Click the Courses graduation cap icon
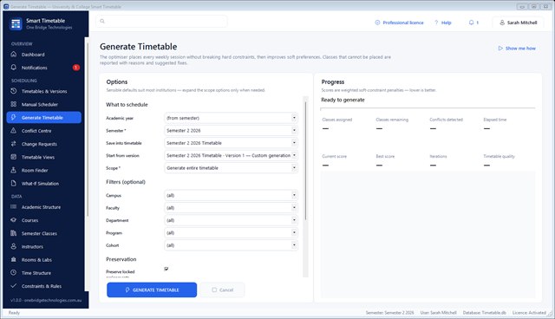The width and height of the screenshot is (555, 319). (14, 220)
